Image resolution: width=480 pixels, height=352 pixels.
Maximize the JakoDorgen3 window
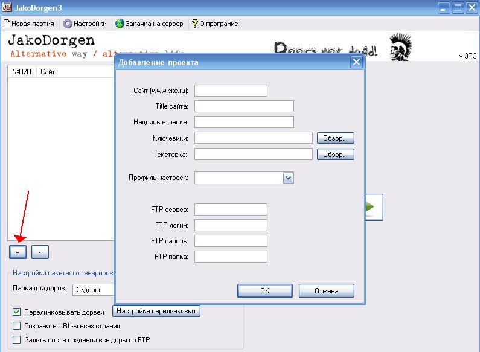coord(458,7)
